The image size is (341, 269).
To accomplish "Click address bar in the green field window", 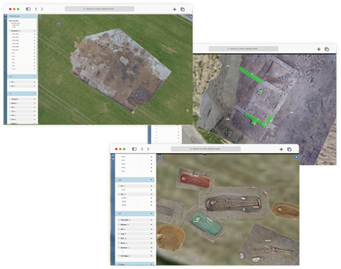I will [100, 9].
